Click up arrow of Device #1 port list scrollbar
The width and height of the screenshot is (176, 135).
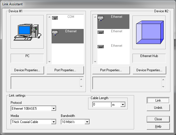point(49,17)
